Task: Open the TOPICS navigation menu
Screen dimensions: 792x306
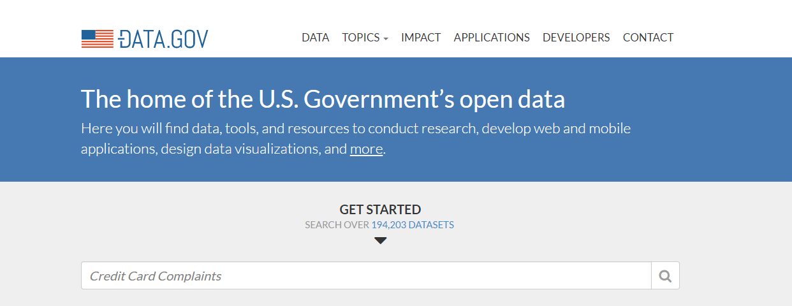Action: (361, 38)
